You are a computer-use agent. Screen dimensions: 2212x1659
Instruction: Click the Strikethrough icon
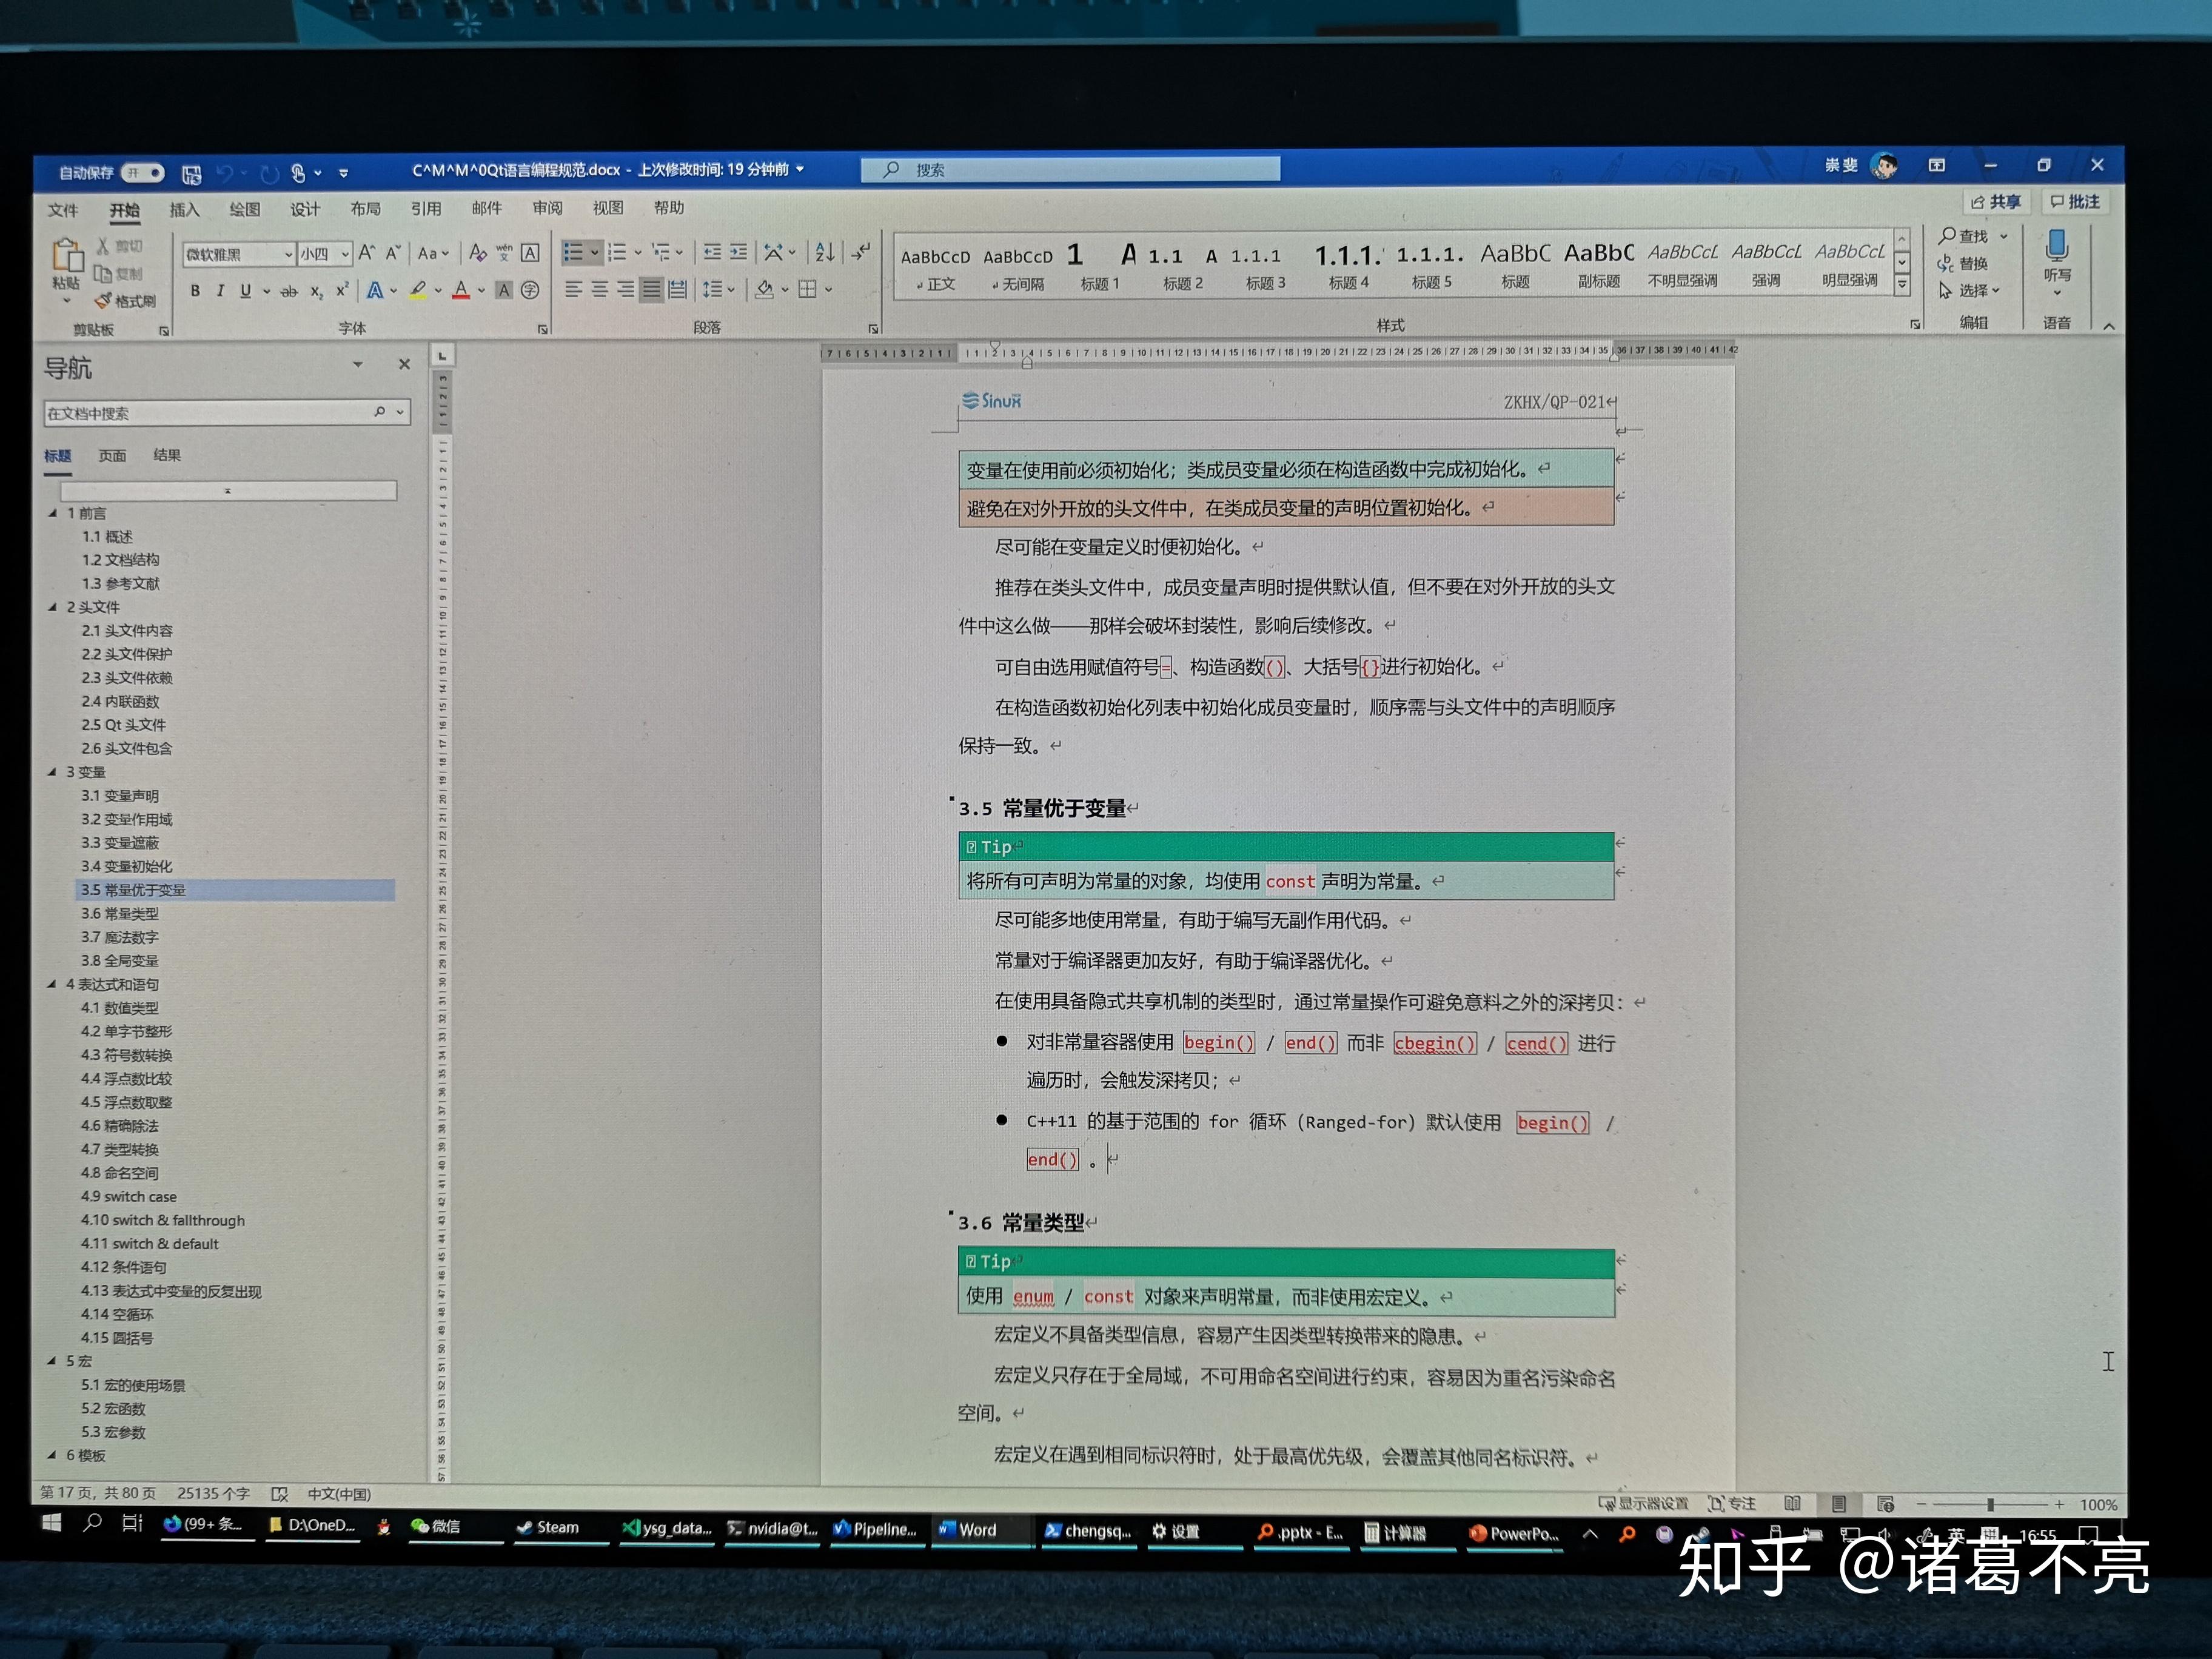pos(289,291)
